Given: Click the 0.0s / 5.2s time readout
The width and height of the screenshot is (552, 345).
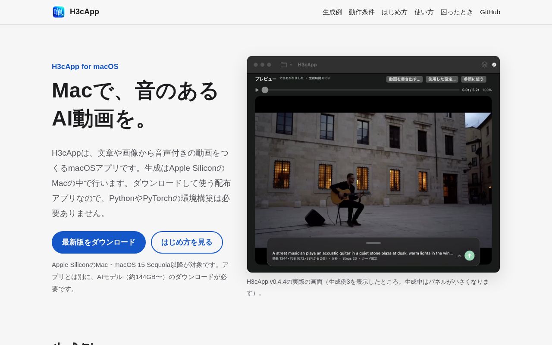Looking at the screenshot, I should (470, 90).
